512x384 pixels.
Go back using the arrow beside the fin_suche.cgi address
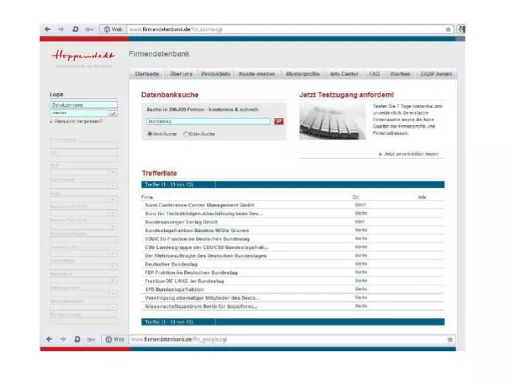48,29
